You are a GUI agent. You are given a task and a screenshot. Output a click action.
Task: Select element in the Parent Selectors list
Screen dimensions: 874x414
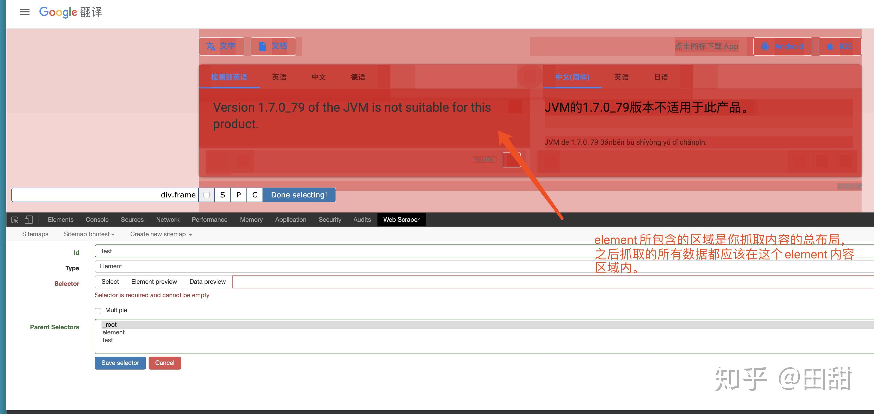tap(114, 332)
